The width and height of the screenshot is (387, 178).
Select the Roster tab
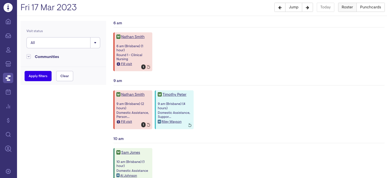347,7
